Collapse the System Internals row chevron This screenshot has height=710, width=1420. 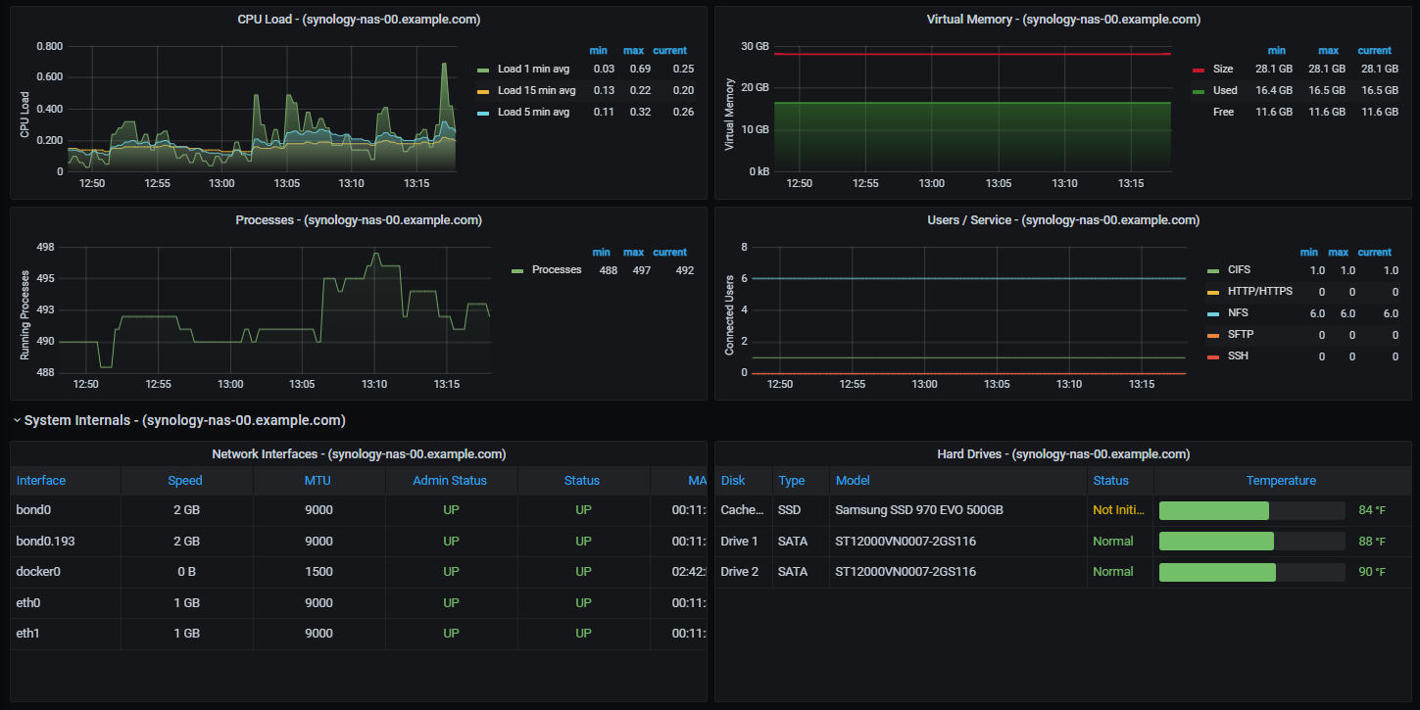[x=17, y=420]
